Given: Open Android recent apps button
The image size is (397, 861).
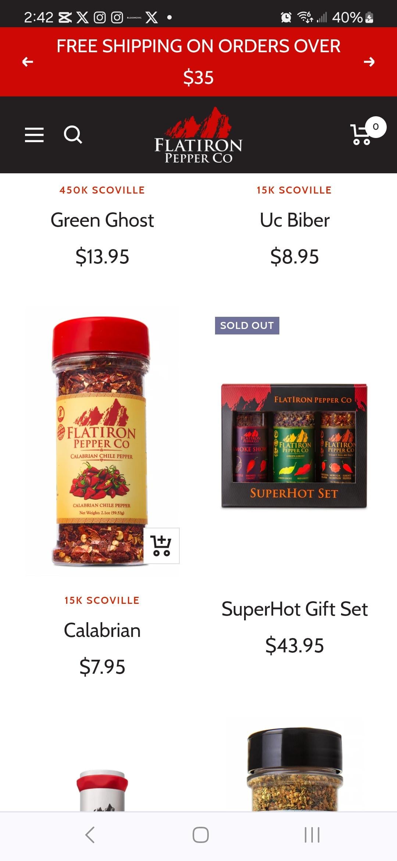Looking at the screenshot, I should pyautogui.click(x=312, y=835).
